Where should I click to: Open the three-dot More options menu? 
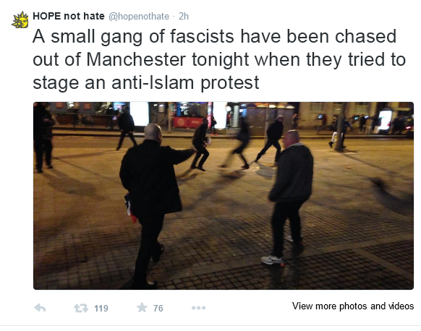199,308
